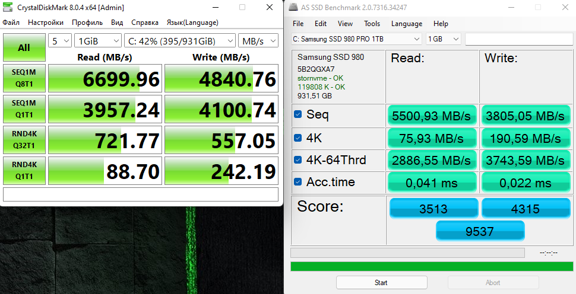Click the Seq write result 3805,05 MB/s

(x=526, y=116)
